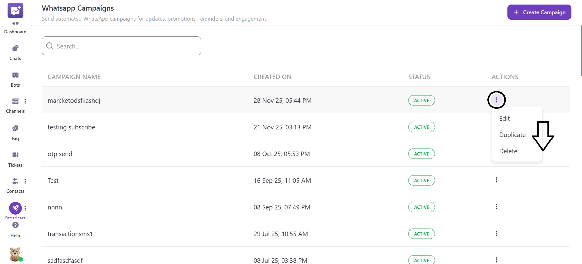Choose Edit from the actions menu
The width and height of the screenshot is (582, 264).
(504, 119)
